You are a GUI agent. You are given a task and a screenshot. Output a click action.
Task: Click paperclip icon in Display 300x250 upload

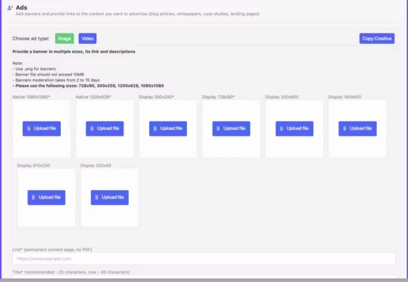(155, 129)
